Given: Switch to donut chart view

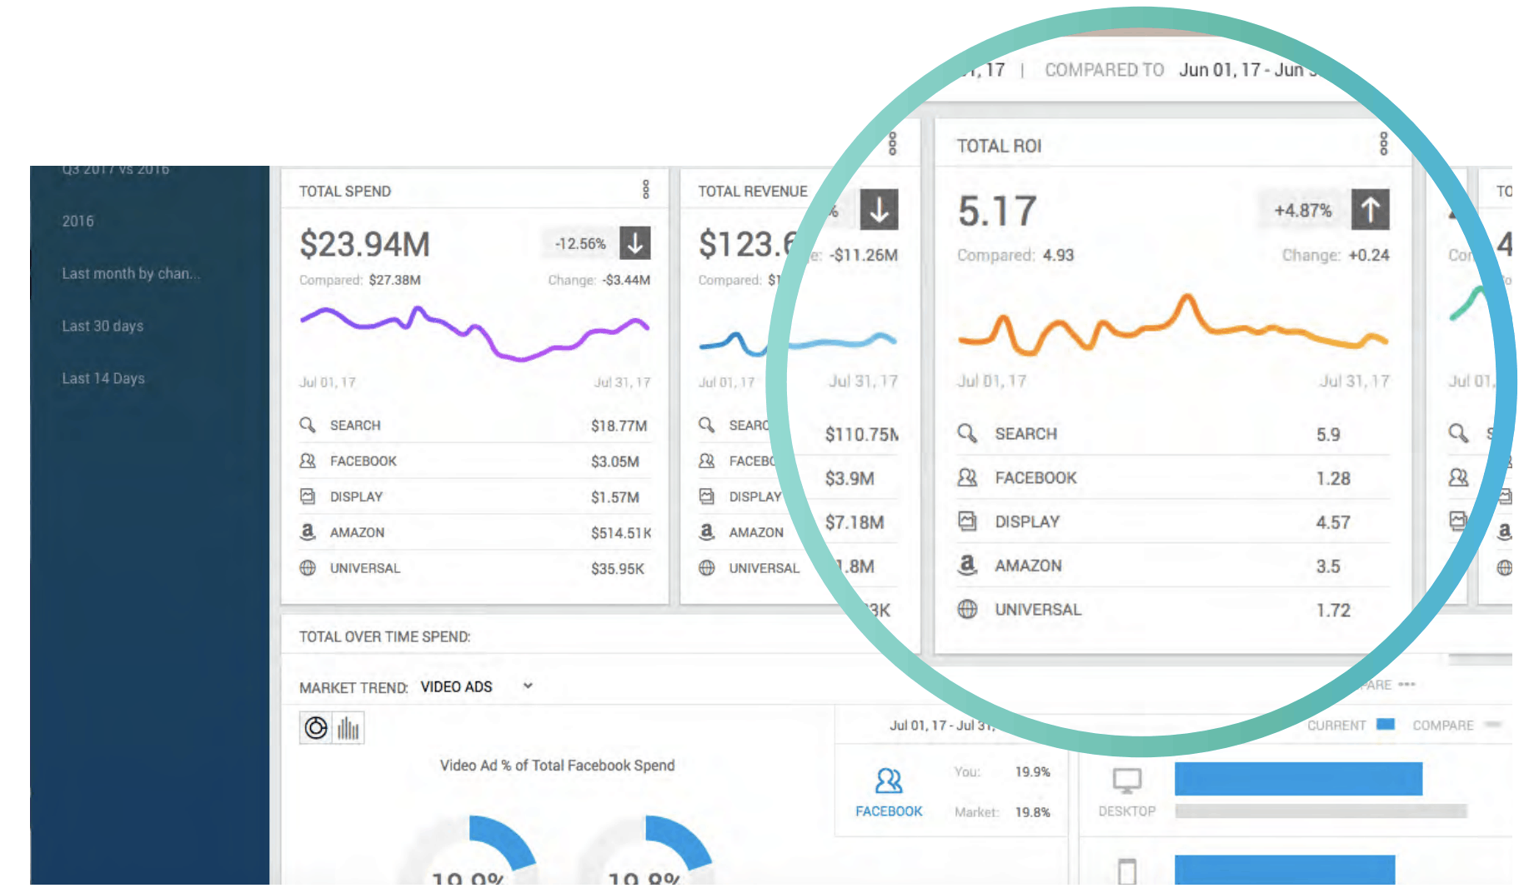Looking at the screenshot, I should click(316, 728).
